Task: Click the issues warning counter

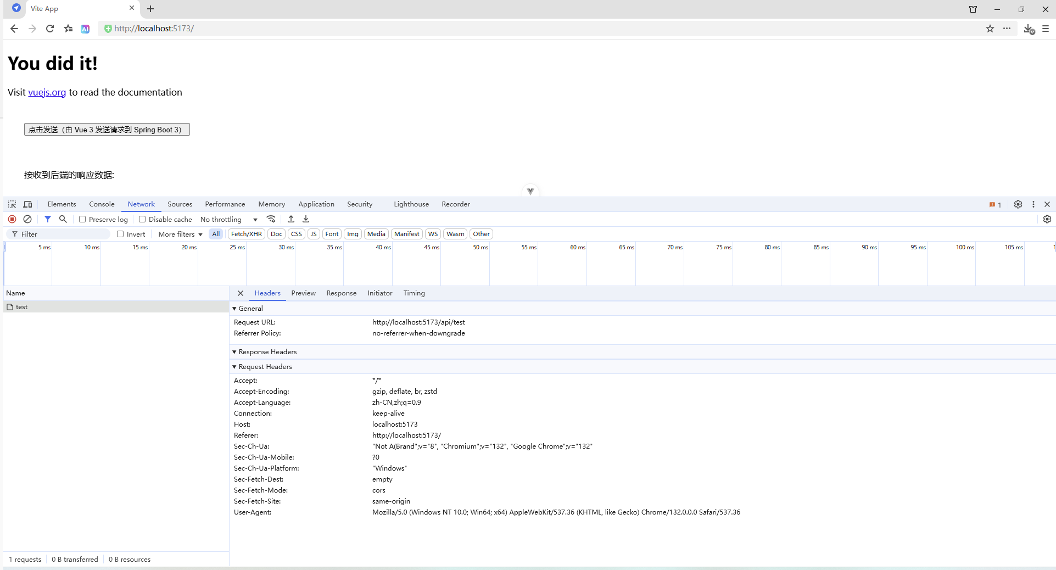Action: 995,205
